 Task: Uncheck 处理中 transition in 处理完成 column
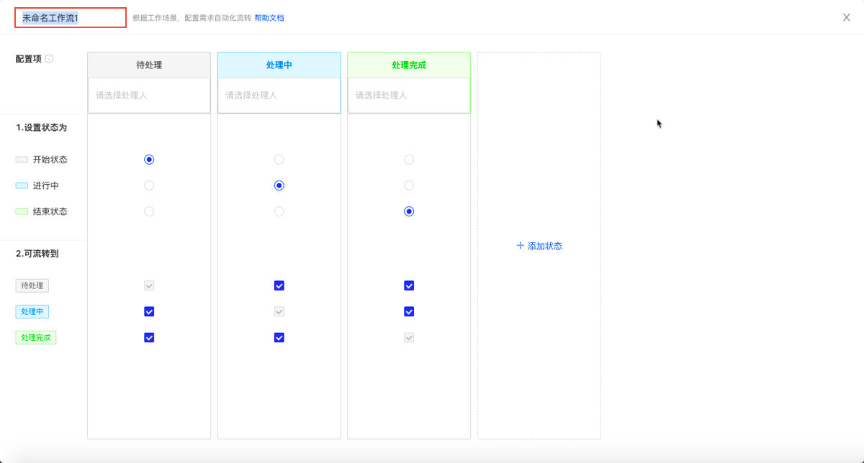[x=409, y=311]
